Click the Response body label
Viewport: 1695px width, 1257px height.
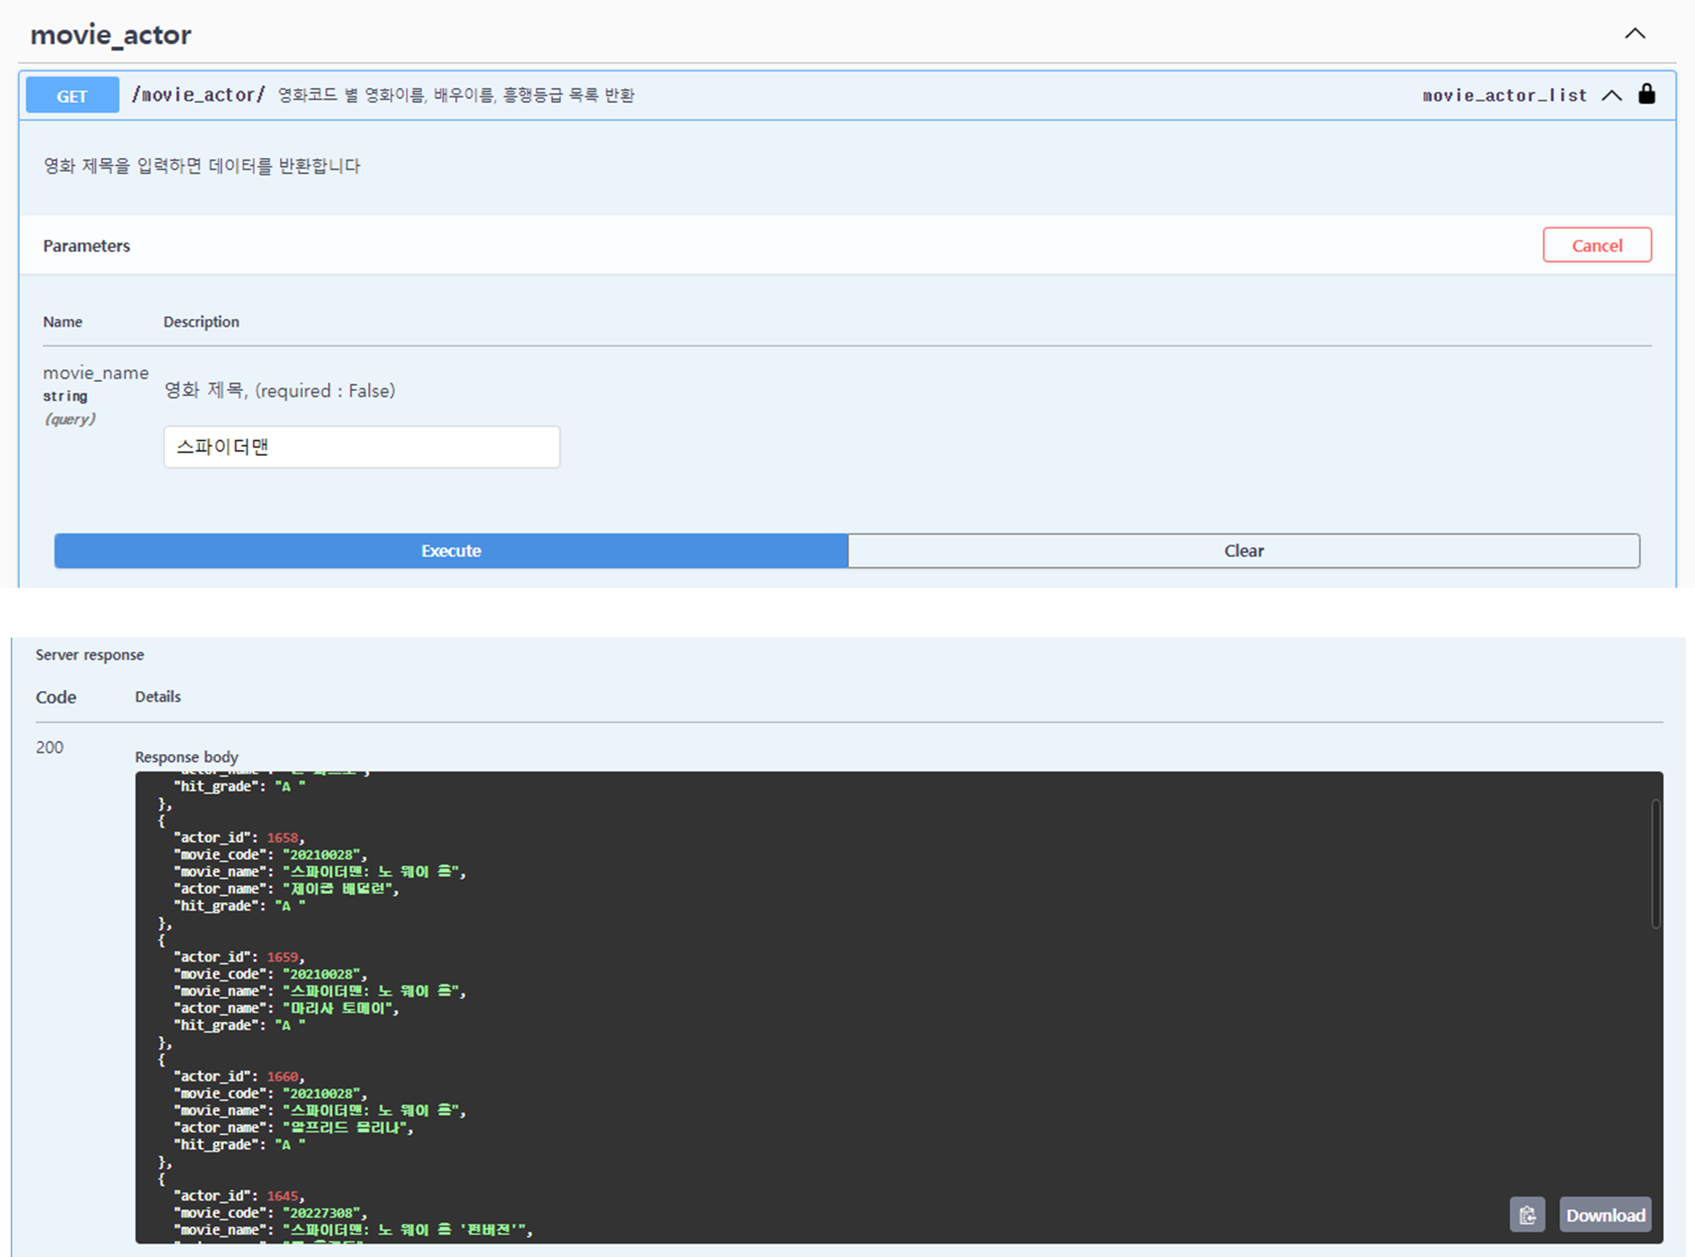pyautogui.click(x=186, y=757)
